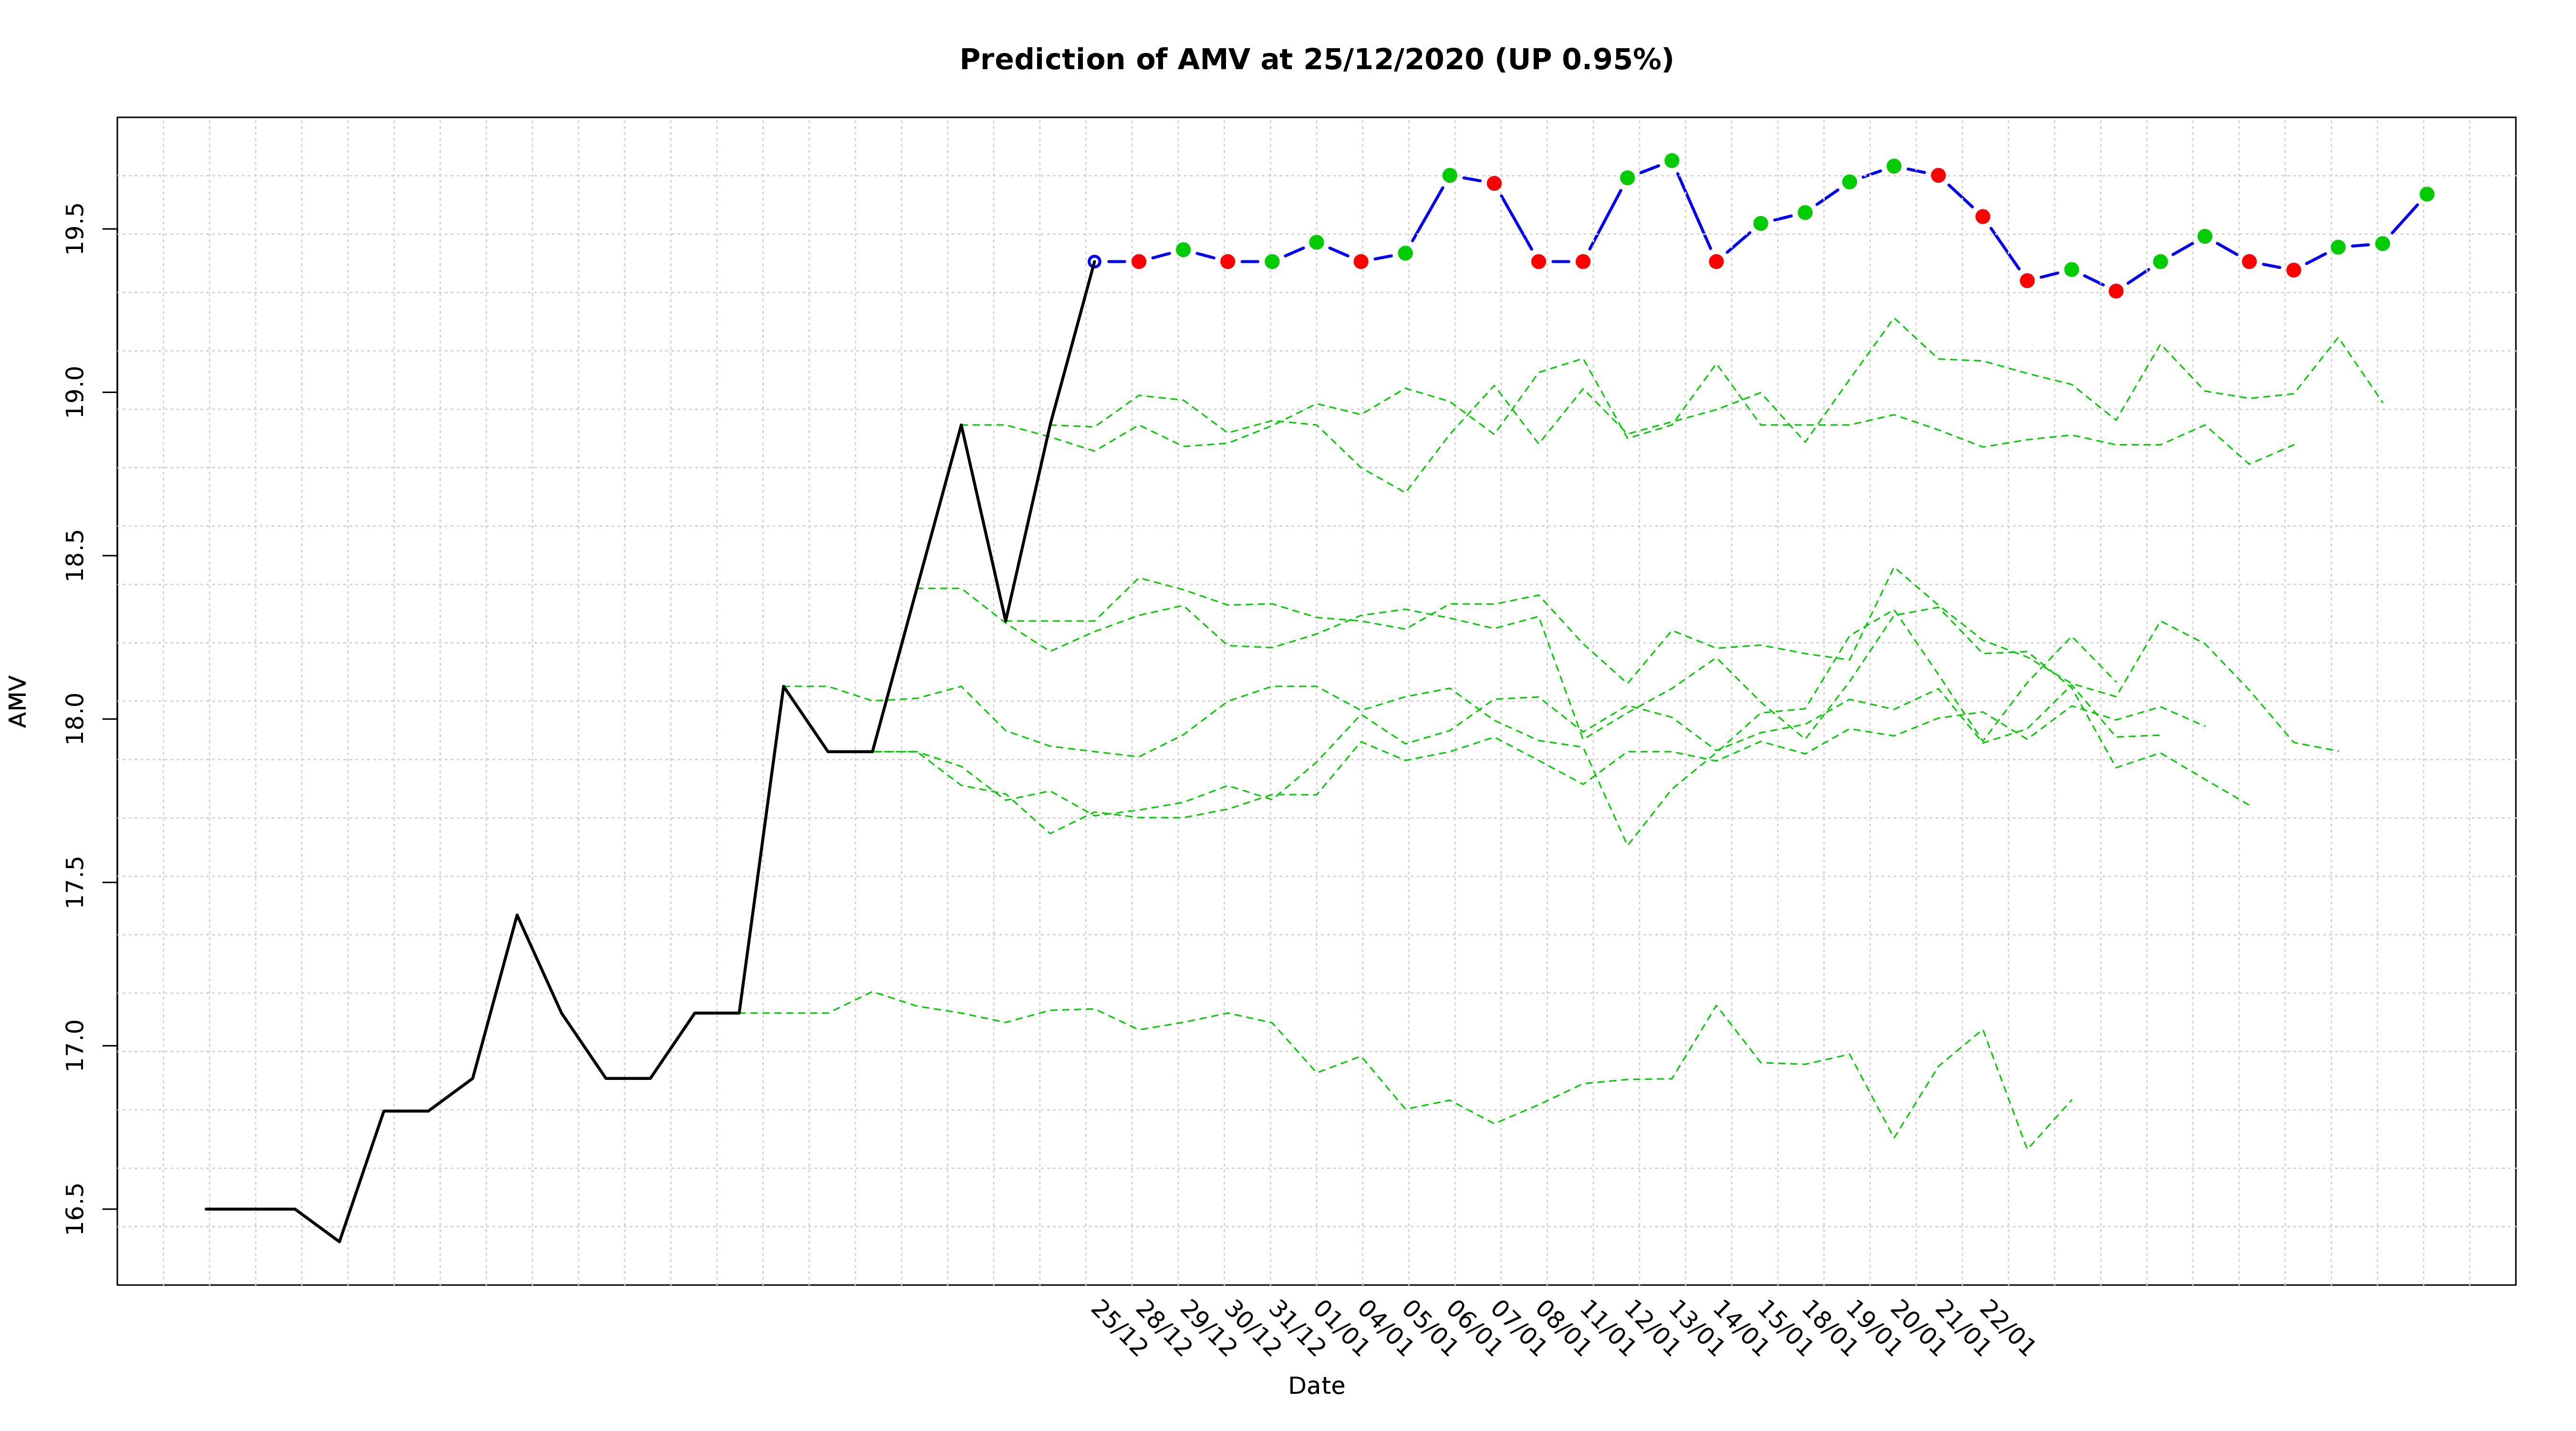Click the 'Date' x-axis title
Viewport: 2576px width, 1431px height.
1316,1386
